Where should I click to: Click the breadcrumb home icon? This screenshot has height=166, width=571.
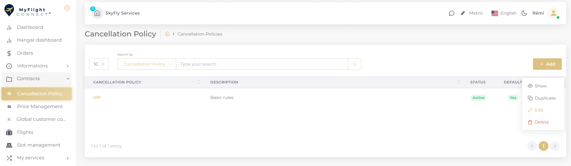(x=167, y=34)
